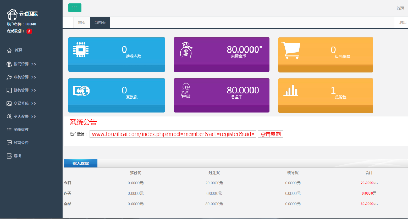Open 系统信件 via its grid icon
Image resolution: width=408 pixels, height=219 pixels.
click(x=9, y=130)
